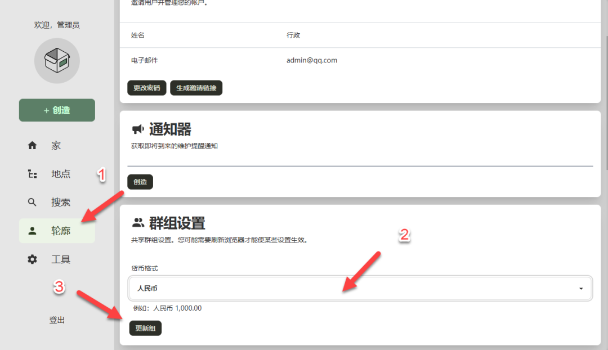Click 登出 to log out
This screenshot has width=608, height=350.
click(57, 320)
